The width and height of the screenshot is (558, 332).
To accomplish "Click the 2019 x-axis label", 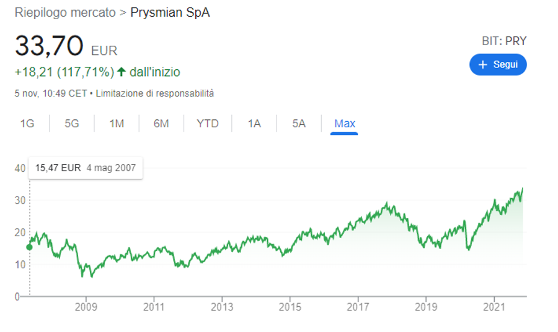I will click(426, 307).
